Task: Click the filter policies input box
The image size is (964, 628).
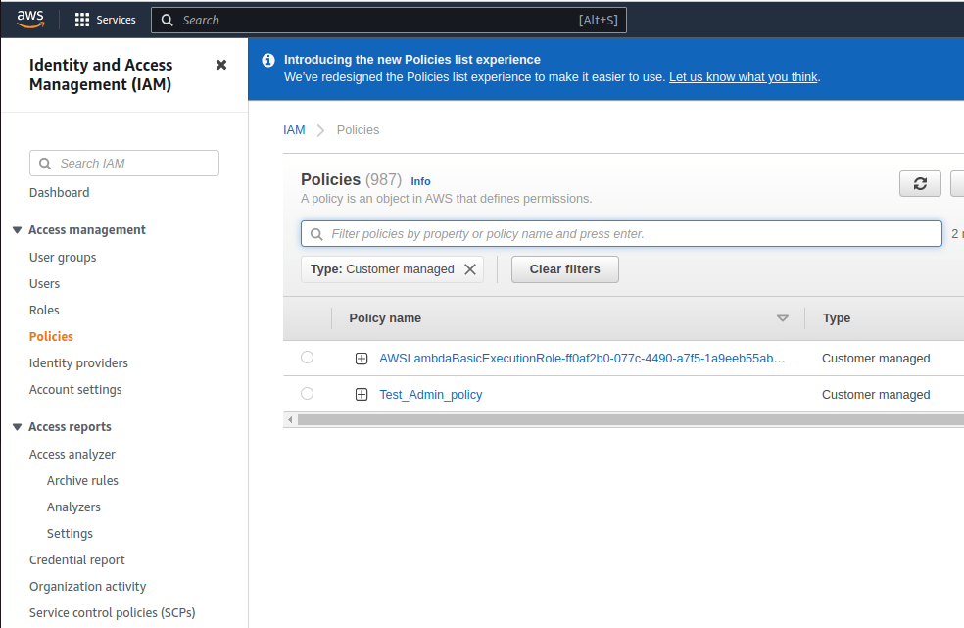Action: (x=621, y=234)
